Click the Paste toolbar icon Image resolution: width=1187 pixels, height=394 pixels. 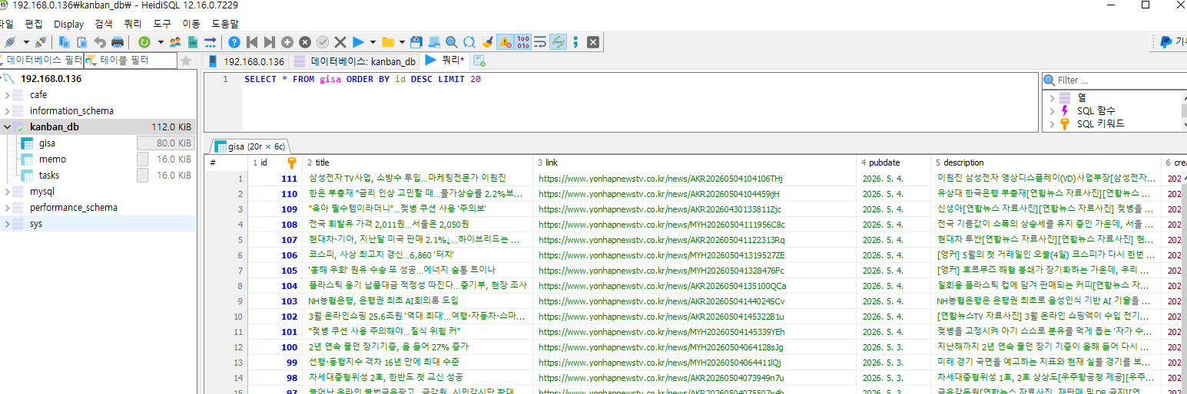click(x=81, y=42)
